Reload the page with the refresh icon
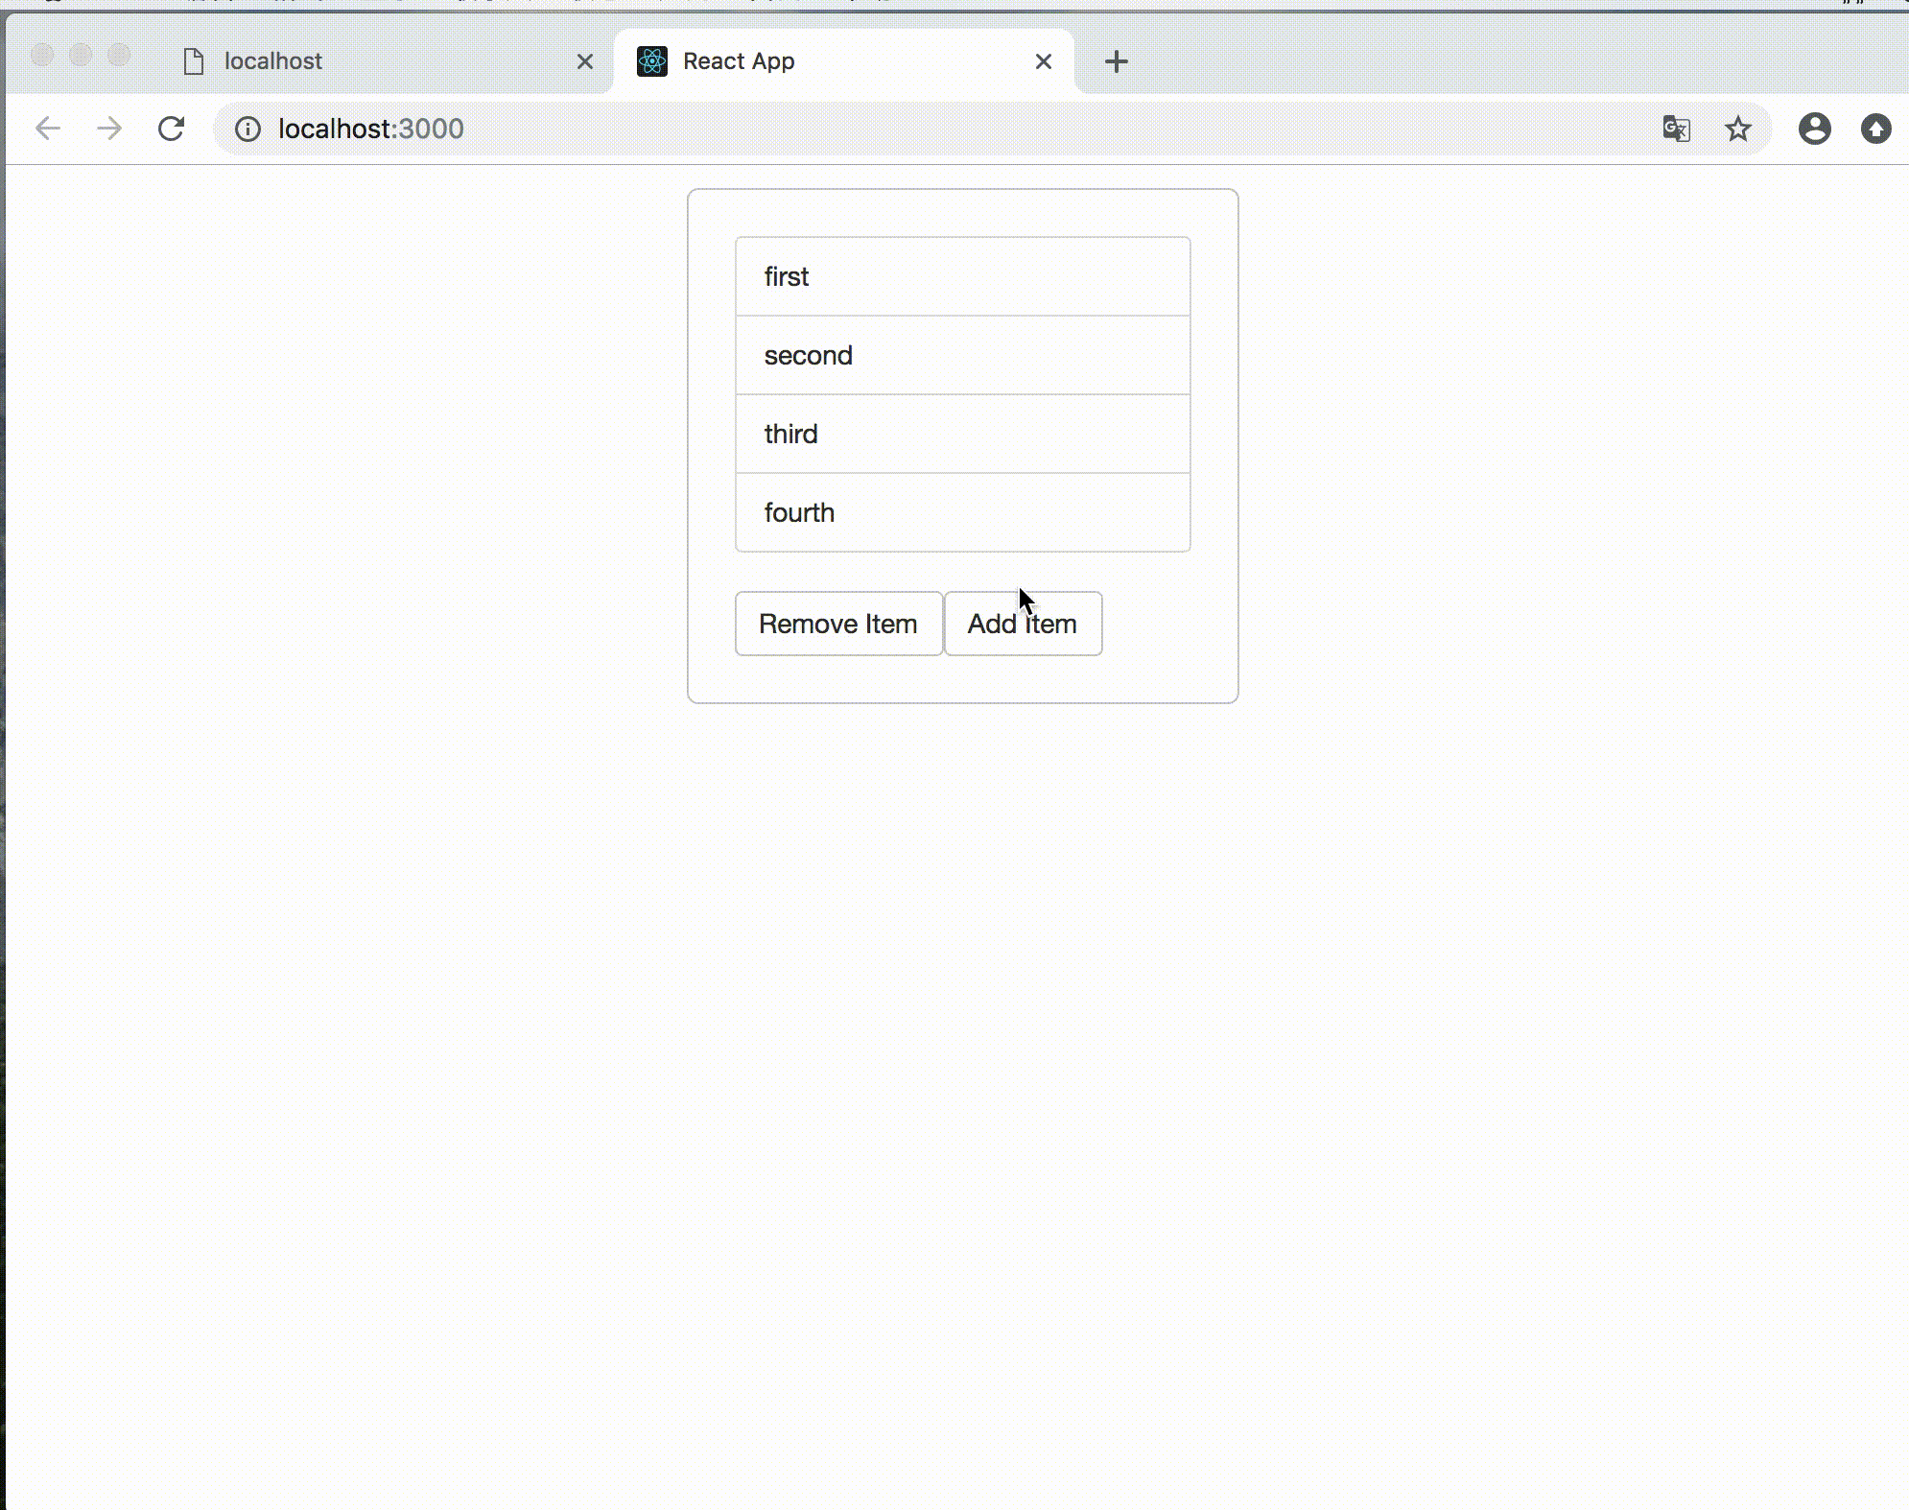Screen dimensions: 1909x1510 coord(172,129)
